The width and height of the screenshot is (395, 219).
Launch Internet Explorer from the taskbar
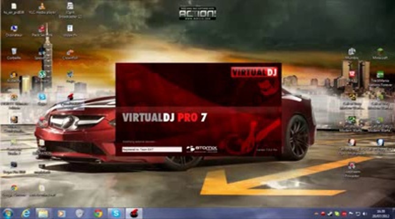pos(26,213)
